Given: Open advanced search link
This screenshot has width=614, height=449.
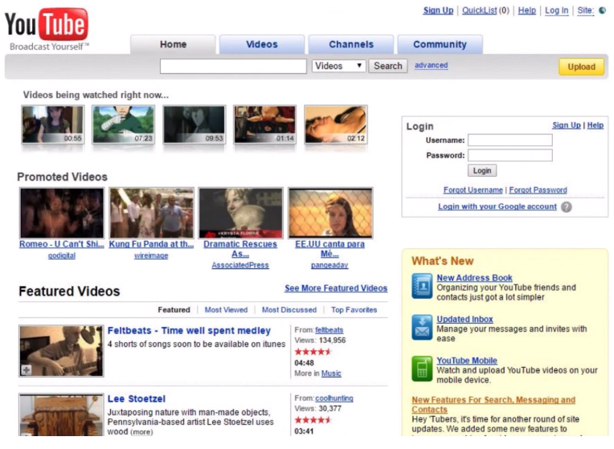Looking at the screenshot, I should 431,65.
